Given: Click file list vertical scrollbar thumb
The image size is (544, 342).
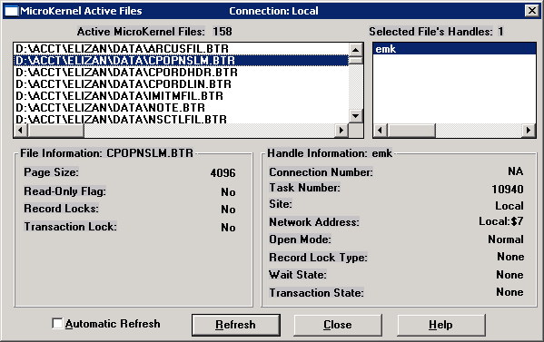Looking at the screenshot, I should click(356, 60).
